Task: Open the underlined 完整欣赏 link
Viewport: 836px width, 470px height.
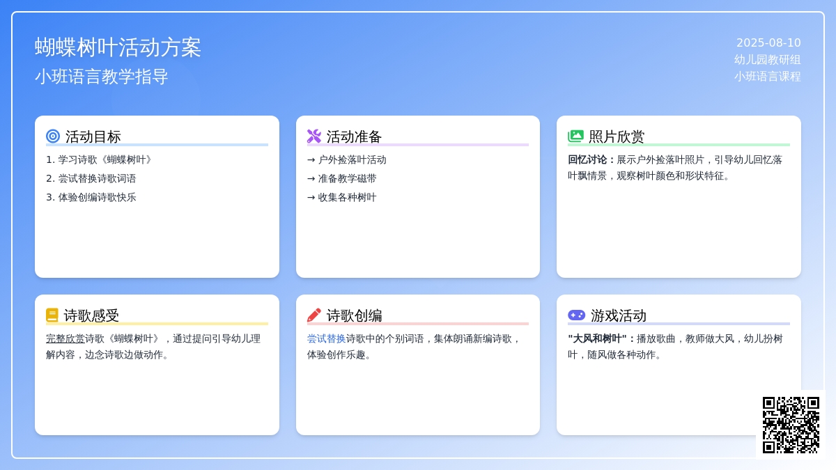Action: tap(65, 338)
